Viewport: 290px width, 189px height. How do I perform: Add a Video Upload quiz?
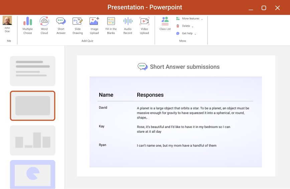144,26
